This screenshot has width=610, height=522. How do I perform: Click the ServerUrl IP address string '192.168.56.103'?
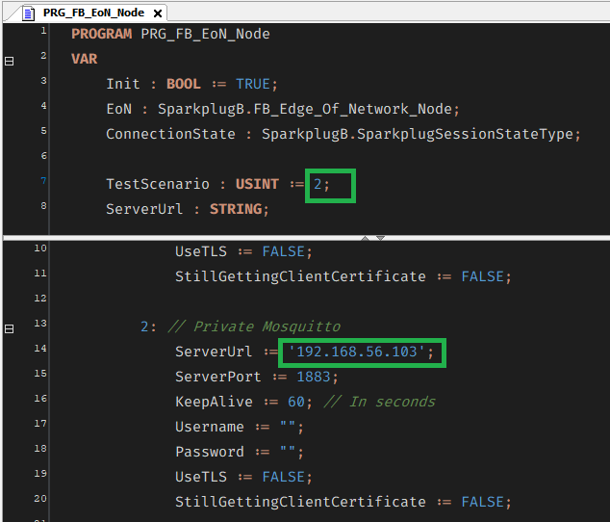pos(357,352)
